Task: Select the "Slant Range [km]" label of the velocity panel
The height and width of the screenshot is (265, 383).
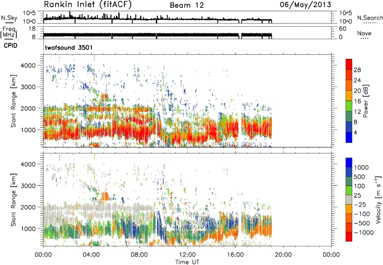Action: pos(13,200)
